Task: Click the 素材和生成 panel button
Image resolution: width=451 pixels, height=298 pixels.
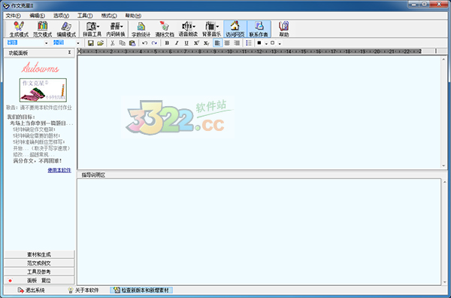Action: pyautogui.click(x=39, y=254)
